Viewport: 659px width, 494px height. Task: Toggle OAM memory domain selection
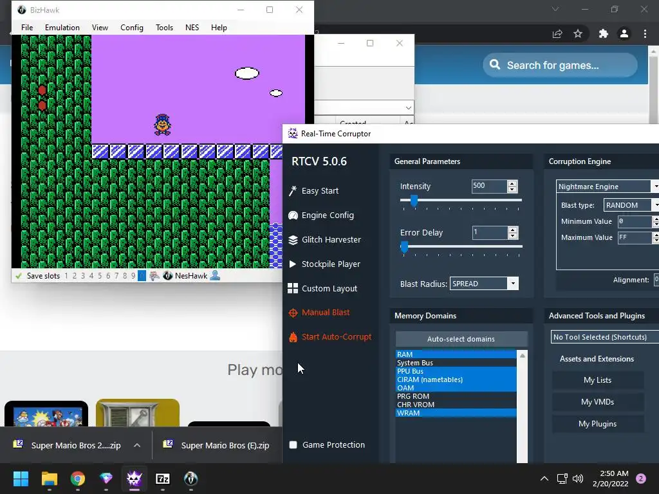click(456, 388)
